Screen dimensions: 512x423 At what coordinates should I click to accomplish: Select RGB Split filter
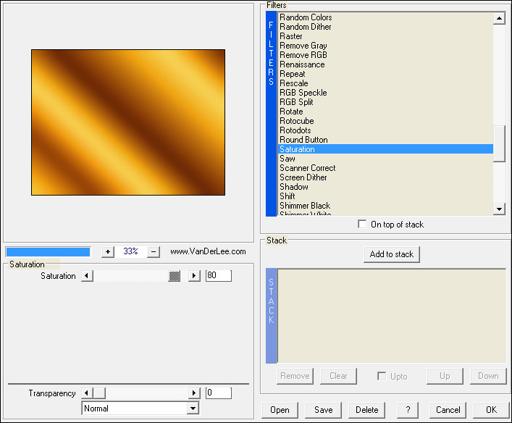click(386, 102)
